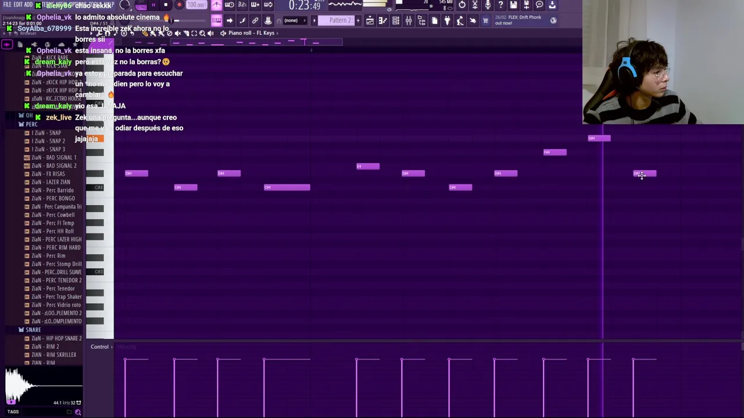Open the plugin picker plug icon

point(447,21)
